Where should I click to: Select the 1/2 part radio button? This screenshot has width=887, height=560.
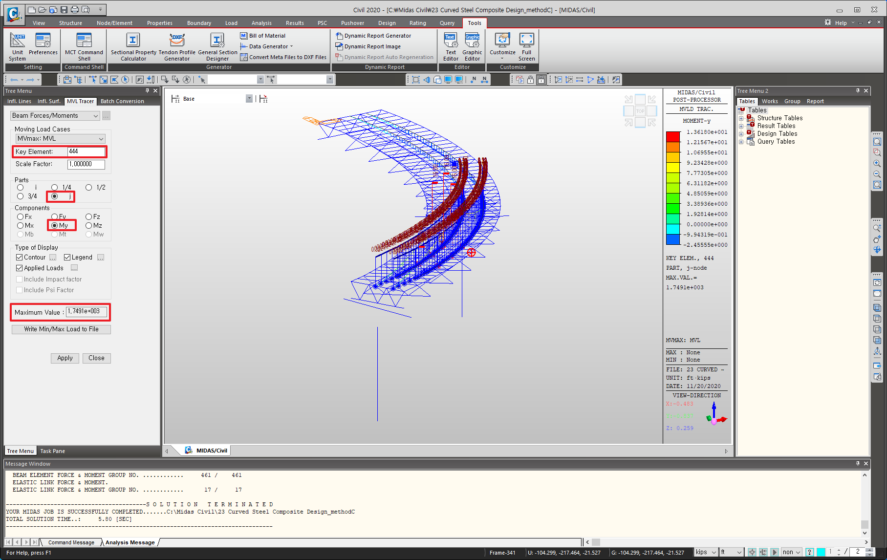[x=88, y=187]
